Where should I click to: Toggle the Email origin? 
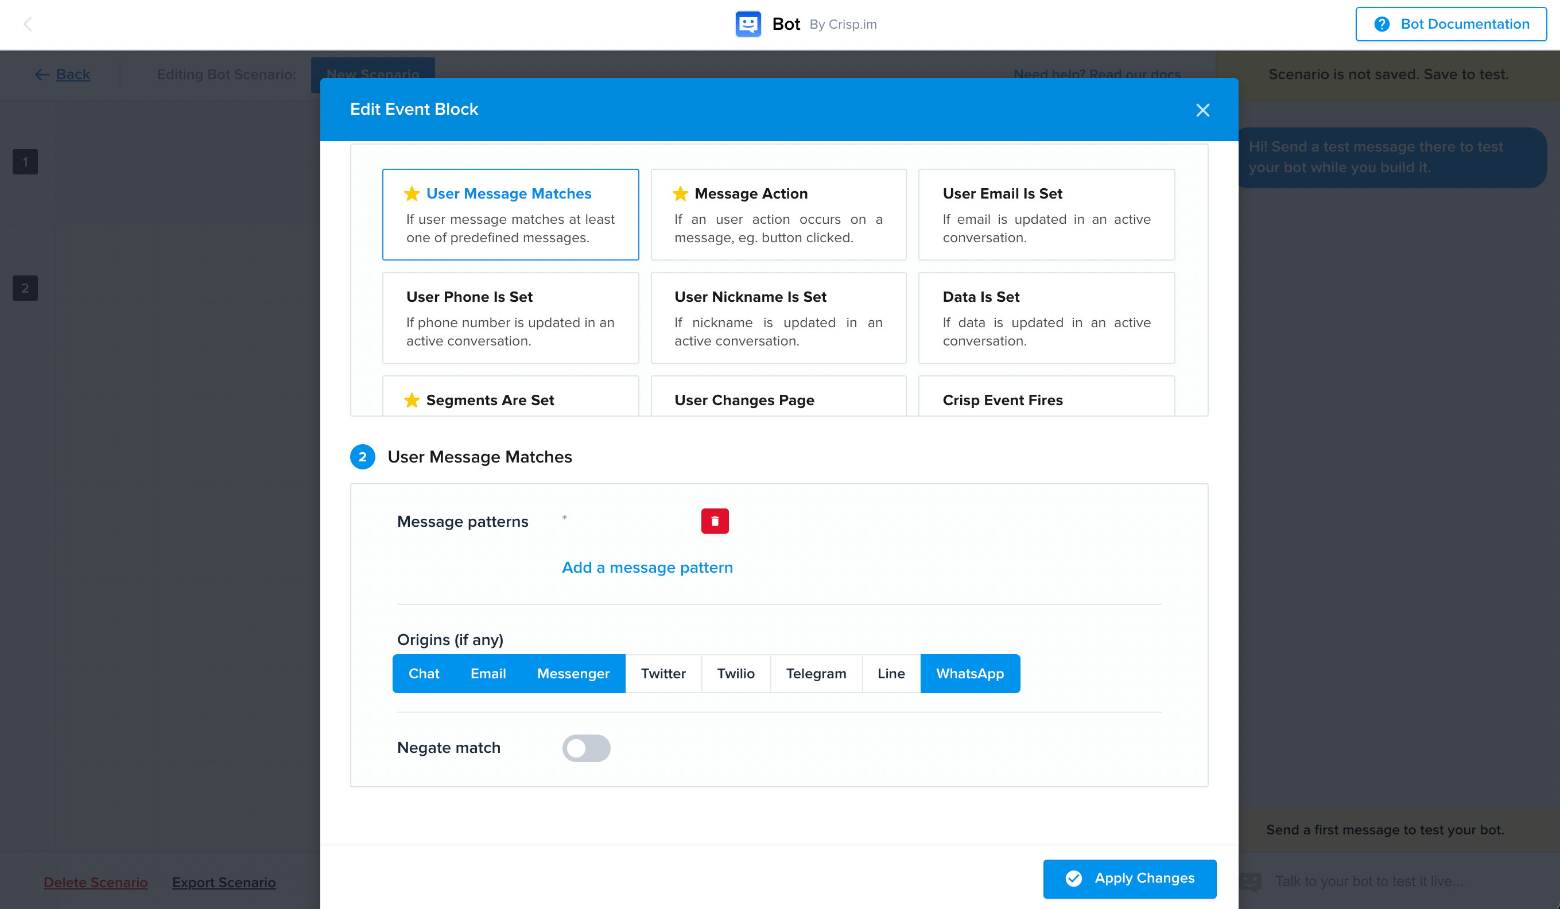click(x=488, y=673)
